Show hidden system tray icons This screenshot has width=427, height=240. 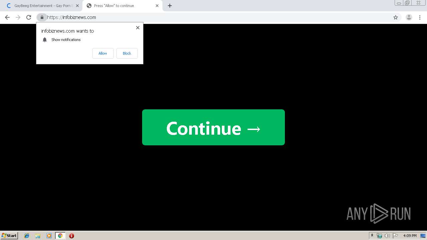372,236
